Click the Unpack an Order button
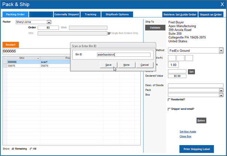This screenshot has width=227, height=156. point(211,14)
